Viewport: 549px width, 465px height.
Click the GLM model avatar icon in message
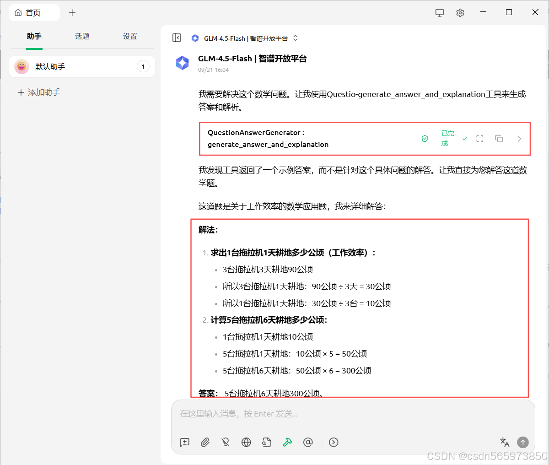coord(183,63)
